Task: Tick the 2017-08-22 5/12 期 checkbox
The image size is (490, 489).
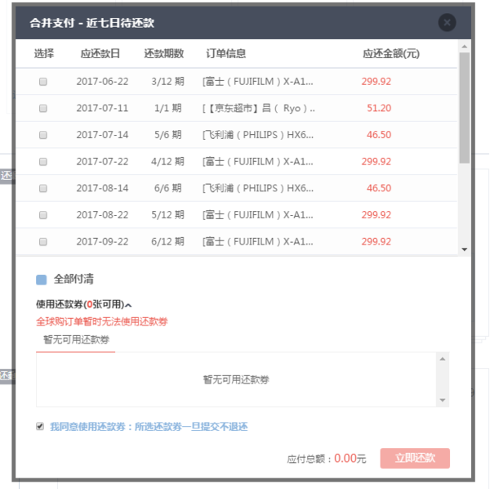Action: tap(43, 215)
